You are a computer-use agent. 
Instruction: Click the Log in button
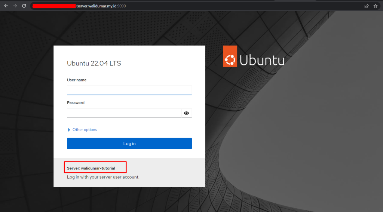coord(129,143)
